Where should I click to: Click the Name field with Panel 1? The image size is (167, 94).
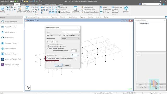tap(70, 32)
